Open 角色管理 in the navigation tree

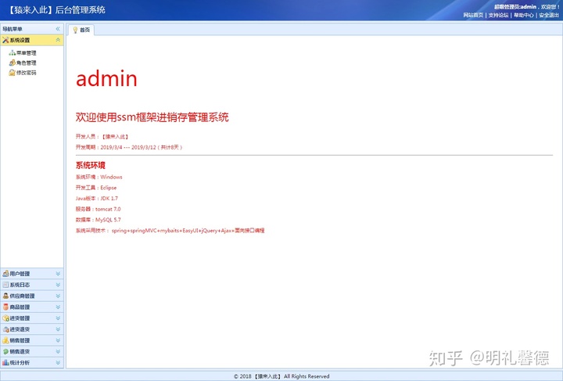pyautogui.click(x=27, y=63)
